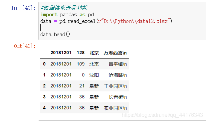
Task: Click the 阜新 cell in row 3
Action: click(94, 97)
